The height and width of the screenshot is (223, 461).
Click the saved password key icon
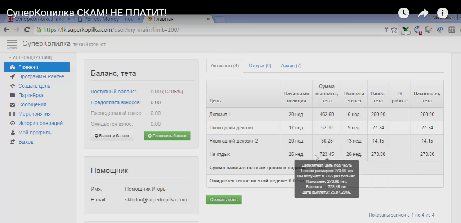tap(386, 30)
